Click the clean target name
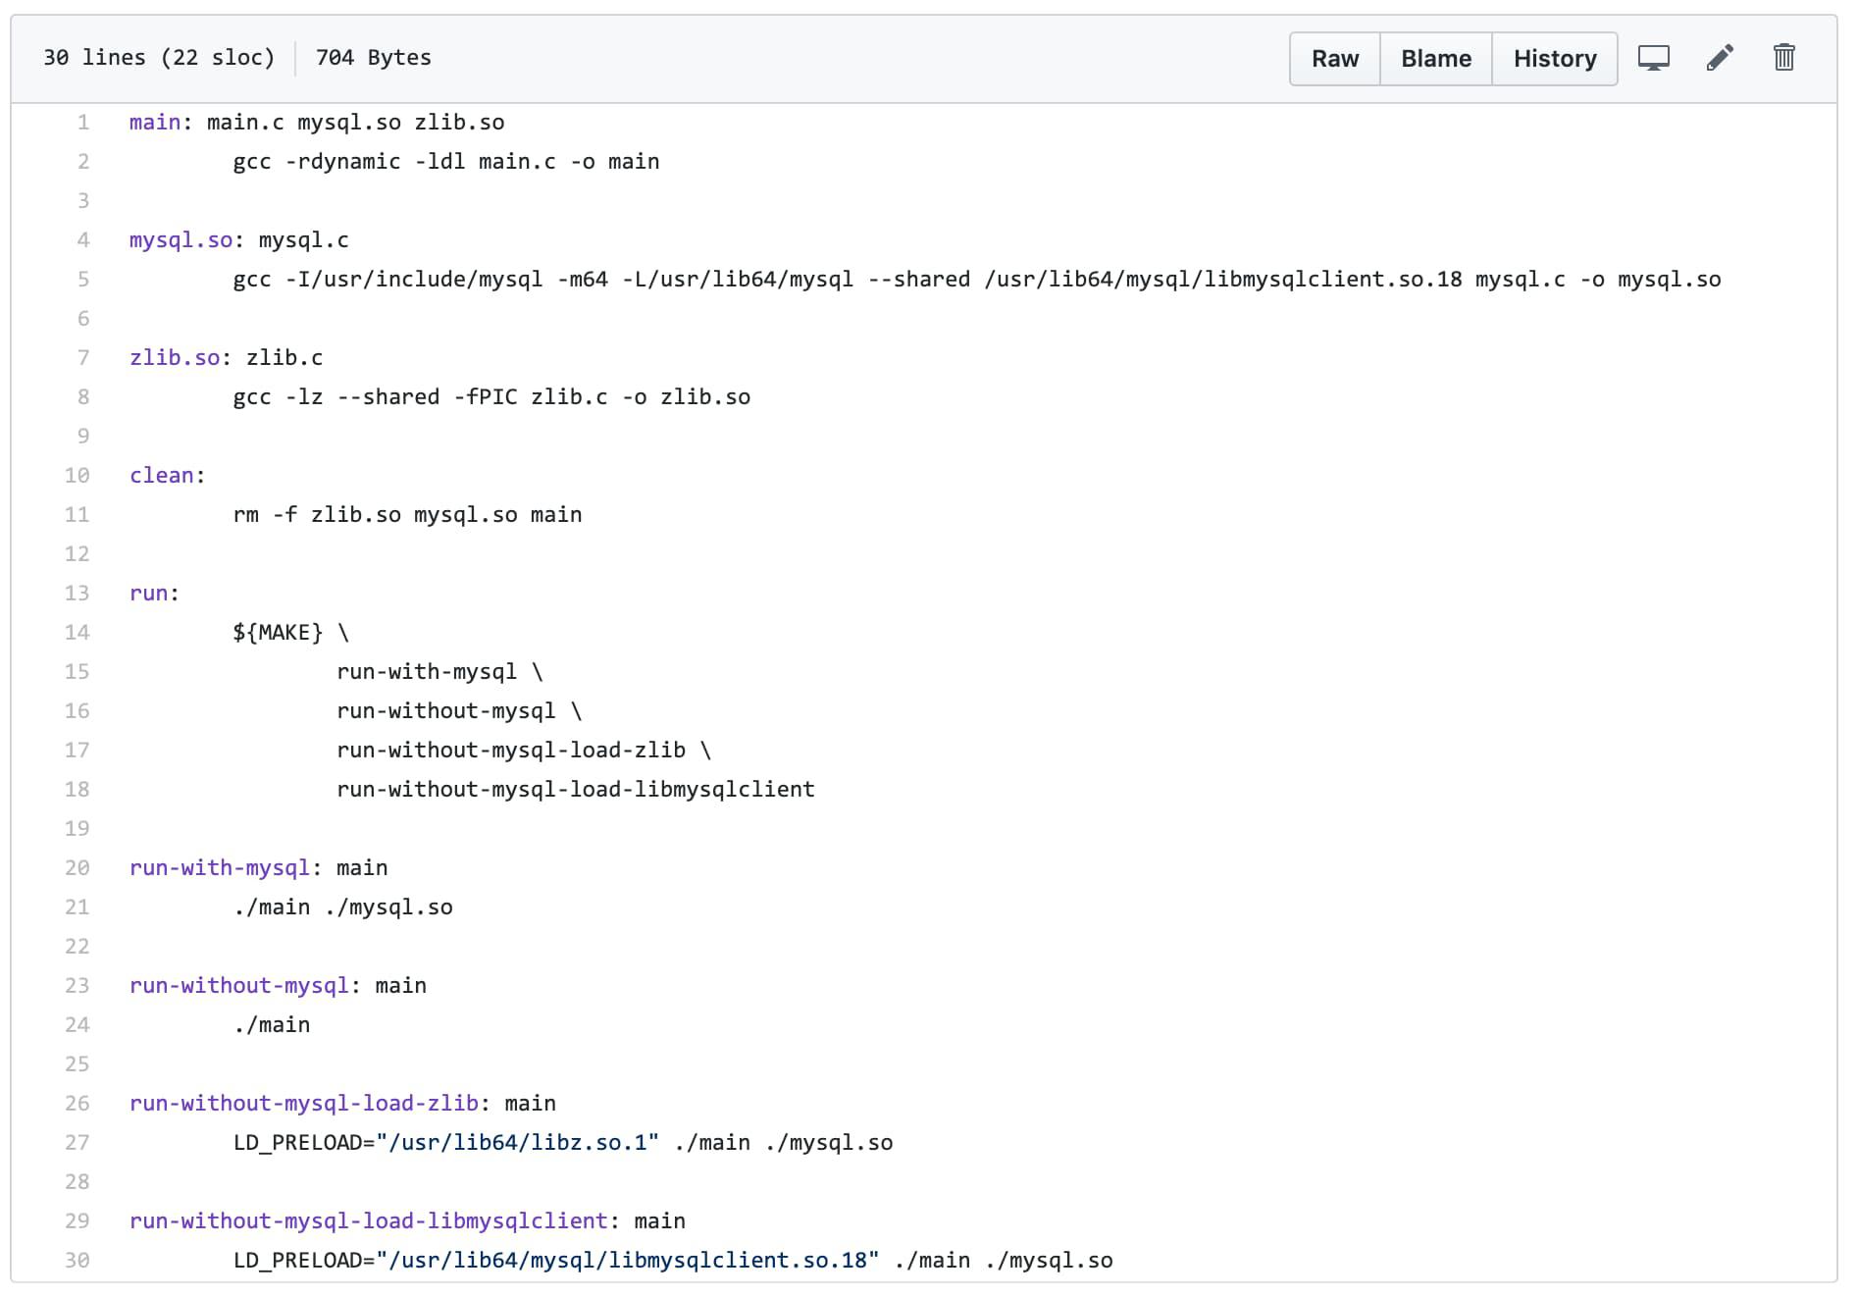The width and height of the screenshot is (1858, 1297). point(162,476)
